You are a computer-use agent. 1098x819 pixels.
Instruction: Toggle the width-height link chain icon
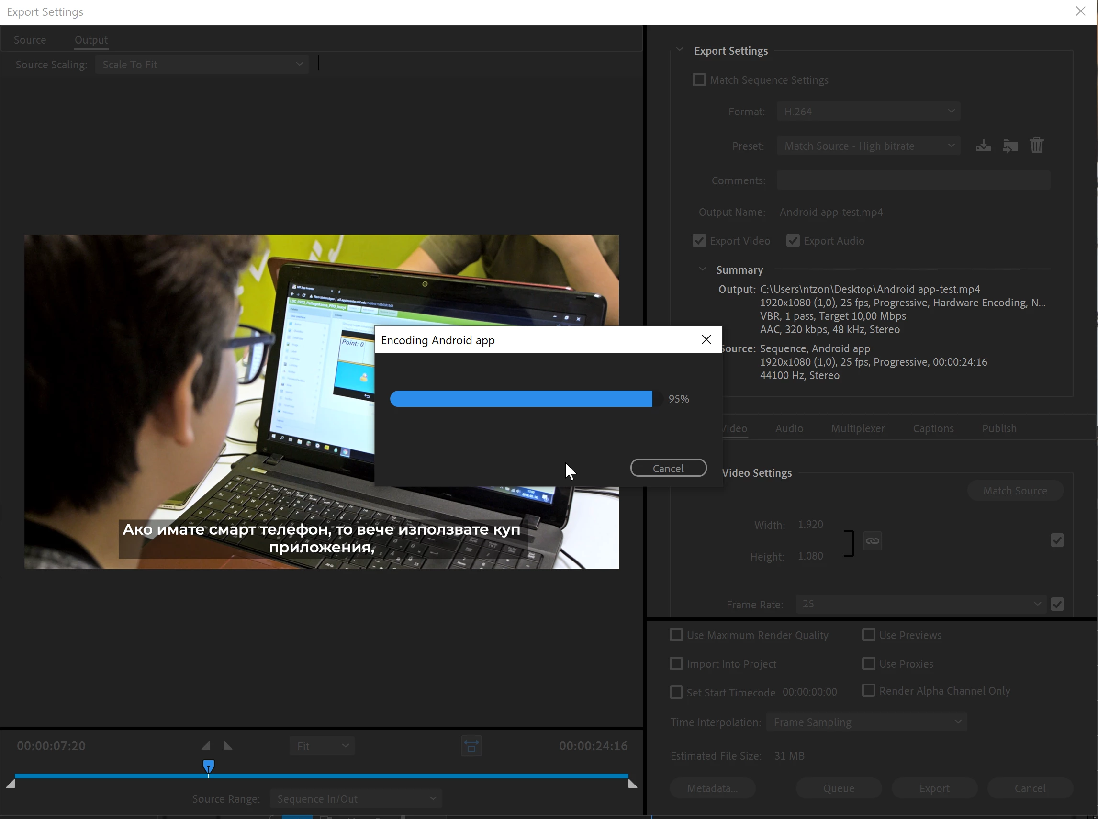[873, 541]
